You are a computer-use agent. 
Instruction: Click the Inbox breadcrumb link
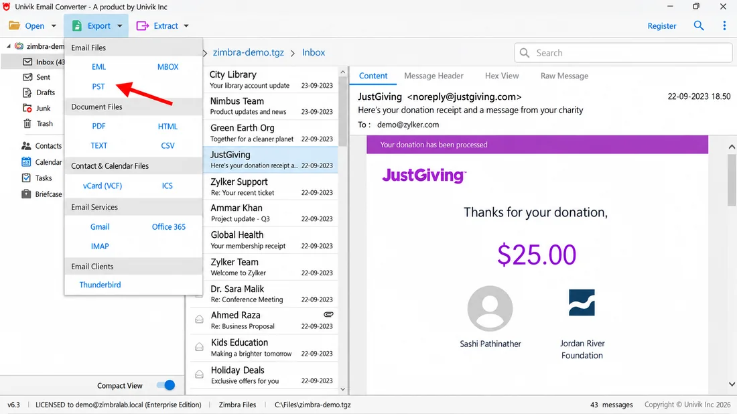click(314, 52)
